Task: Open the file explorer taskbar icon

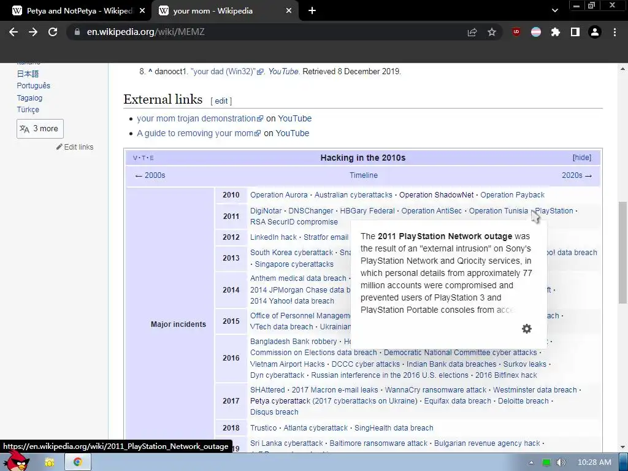Action: click(49, 462)
